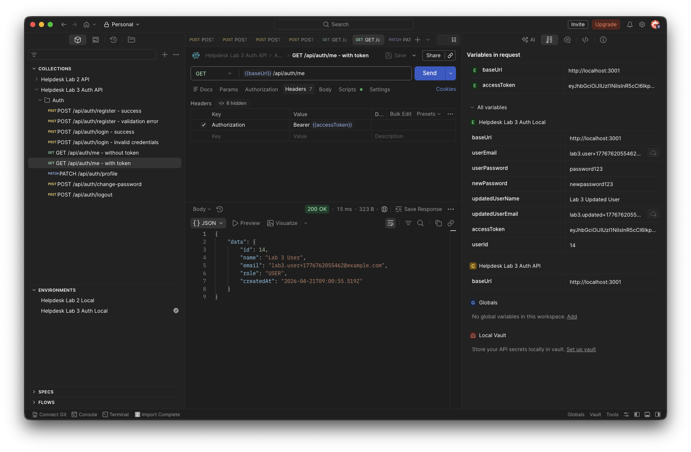Open the response format JSON dropdown
Viewport: 691px width, 452px height.
[x=208, y=223]
